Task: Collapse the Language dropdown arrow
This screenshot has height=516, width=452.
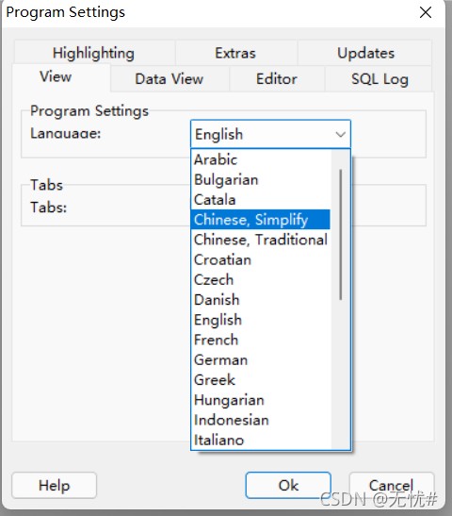Action: 341,134
